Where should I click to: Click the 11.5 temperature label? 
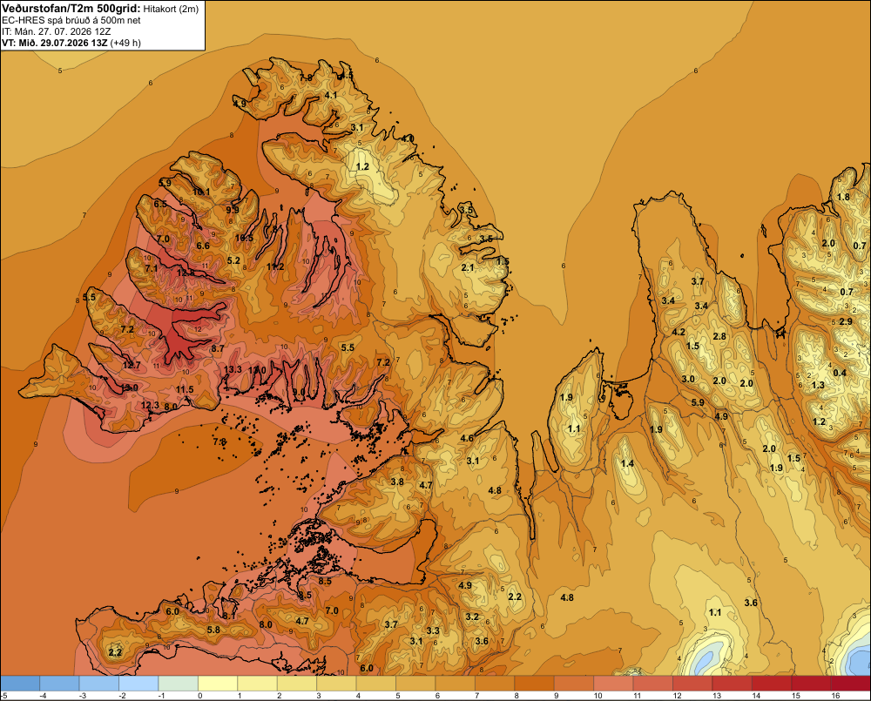pyautogui.click(x=185, y=389)
